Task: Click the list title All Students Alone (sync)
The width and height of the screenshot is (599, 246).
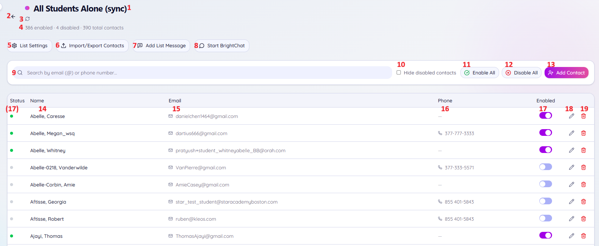Action: (x=80, y=9)
